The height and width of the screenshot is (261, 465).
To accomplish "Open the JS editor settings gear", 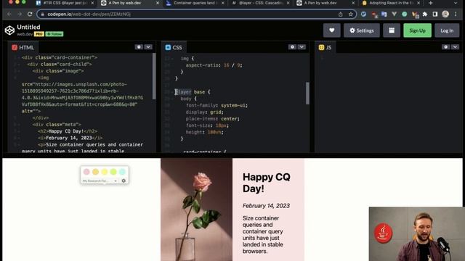I will pos(445,47).
